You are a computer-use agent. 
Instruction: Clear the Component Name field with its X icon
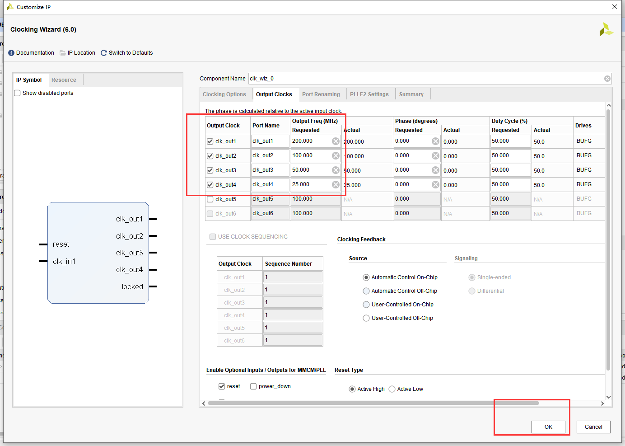[607, 79]
